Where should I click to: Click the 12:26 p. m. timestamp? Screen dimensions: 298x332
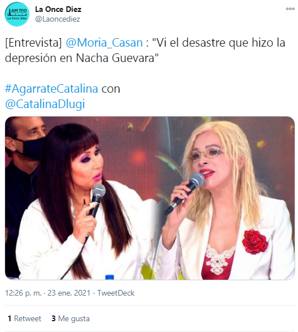23,293
